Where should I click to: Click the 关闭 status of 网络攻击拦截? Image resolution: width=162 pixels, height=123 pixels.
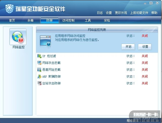pos(145,63)
